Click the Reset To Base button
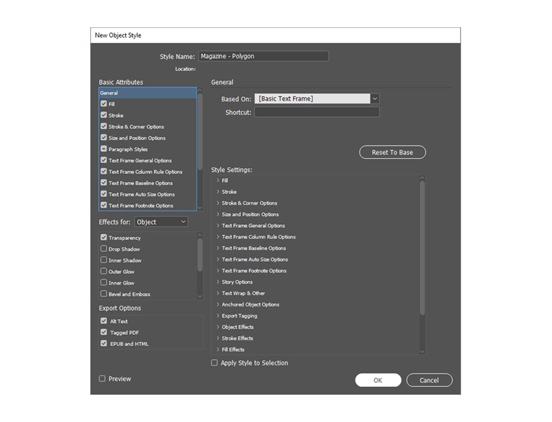 tap(392, 153)
